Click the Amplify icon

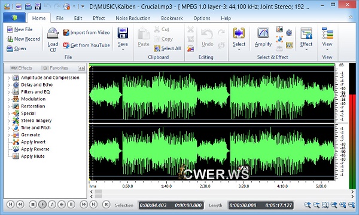(x=263, y=33)
